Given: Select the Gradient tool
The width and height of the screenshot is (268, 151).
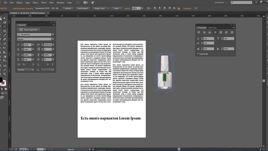Looking at the screenshot, I should point(5,57).
